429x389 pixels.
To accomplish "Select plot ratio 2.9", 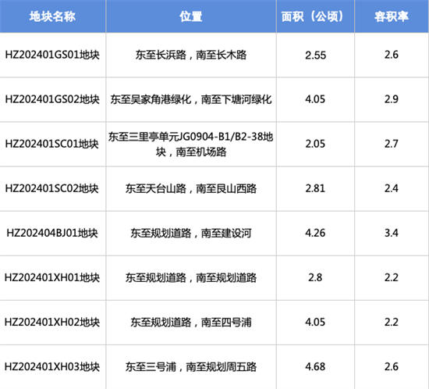I will coord(392,99).
